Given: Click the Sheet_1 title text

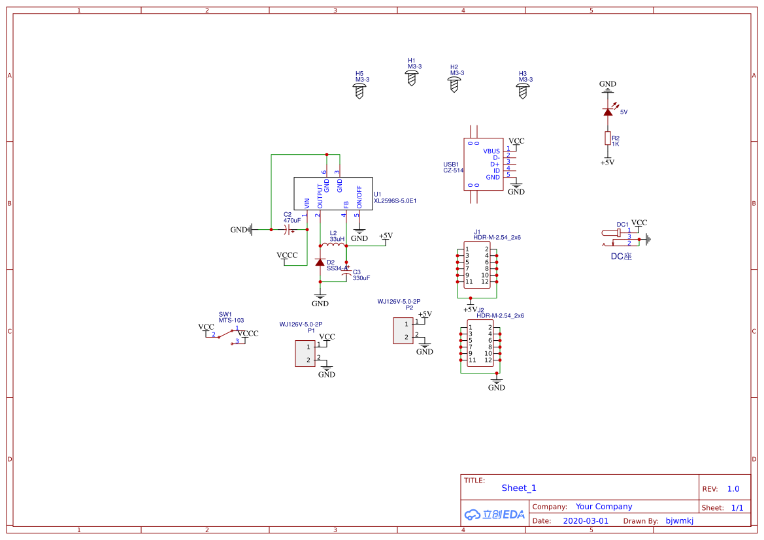Looking at the screenshot, I should (x=519, y=488).
